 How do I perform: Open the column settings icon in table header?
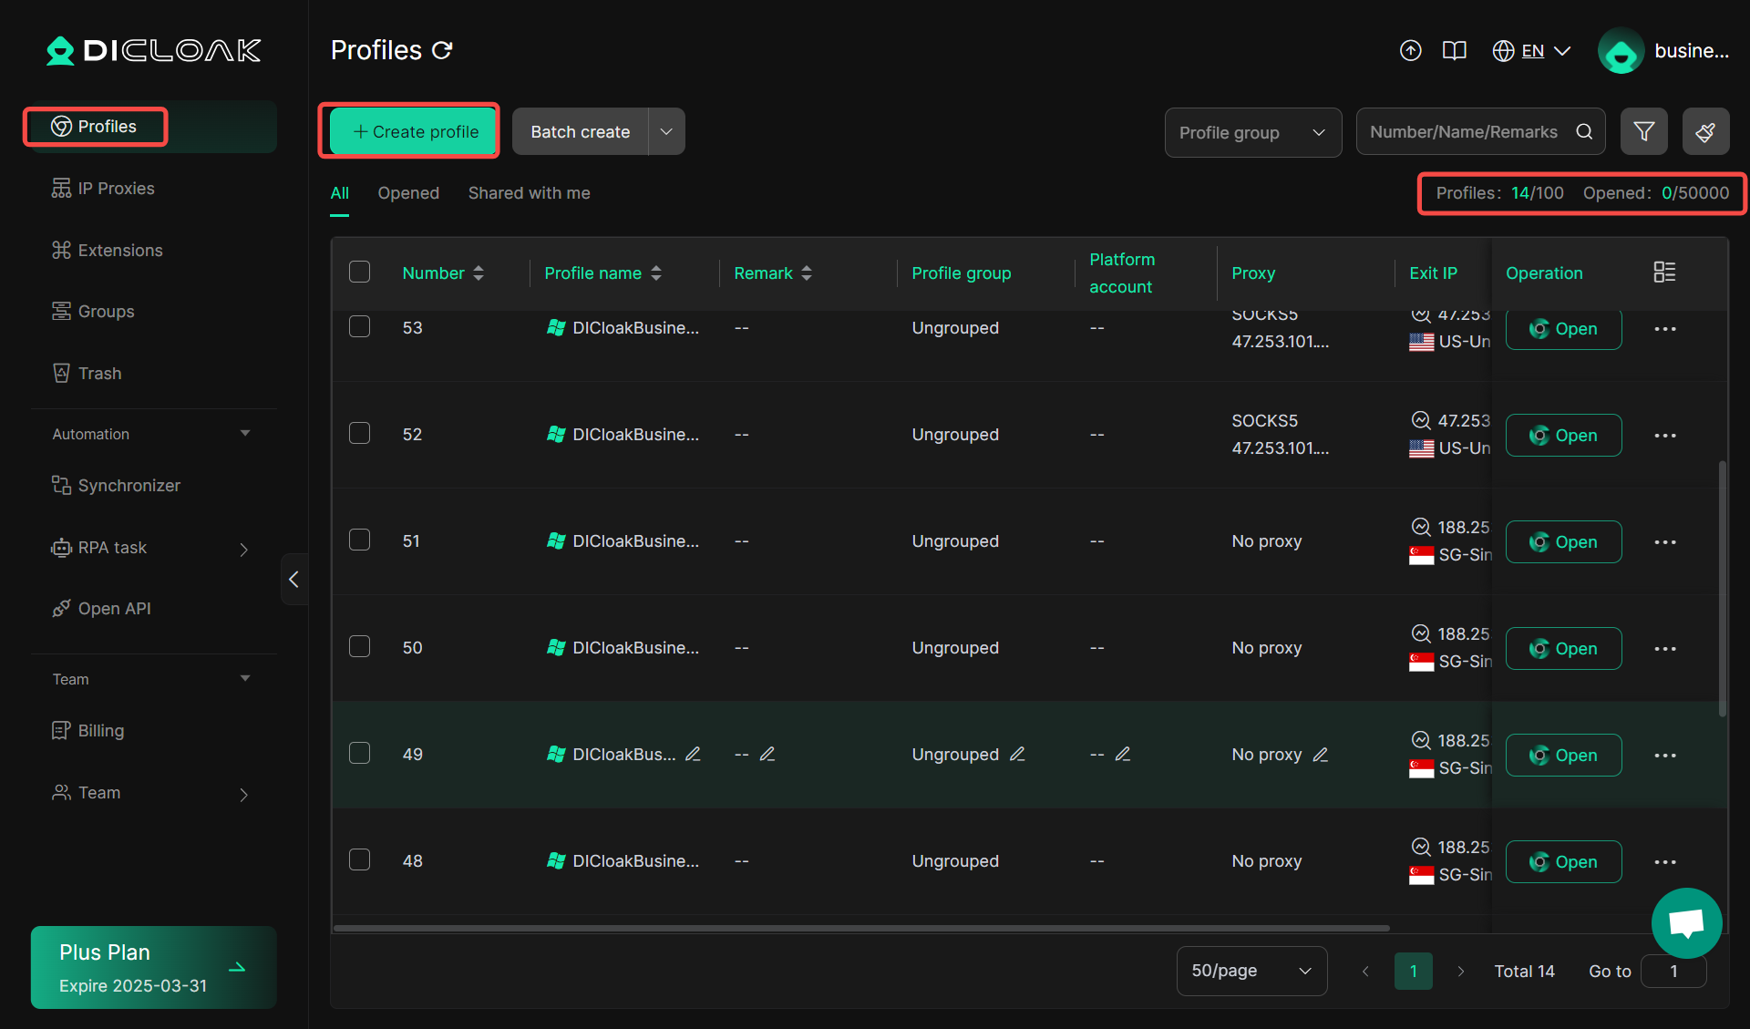click(1664, 271)
